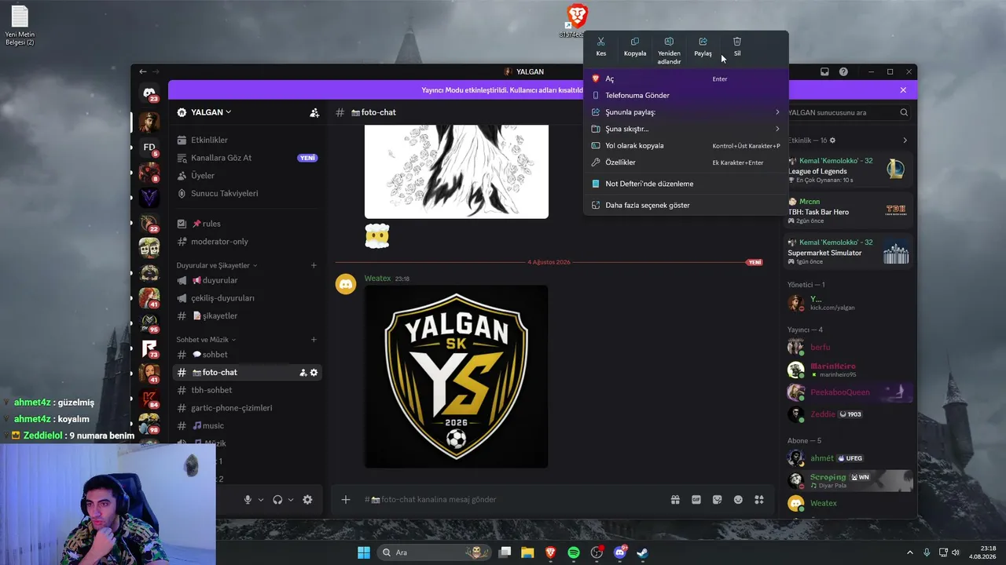This screenshot has width=1006, height=565.
Task: Open the duyurular announcement channel
Action: [x=247, y=280]
